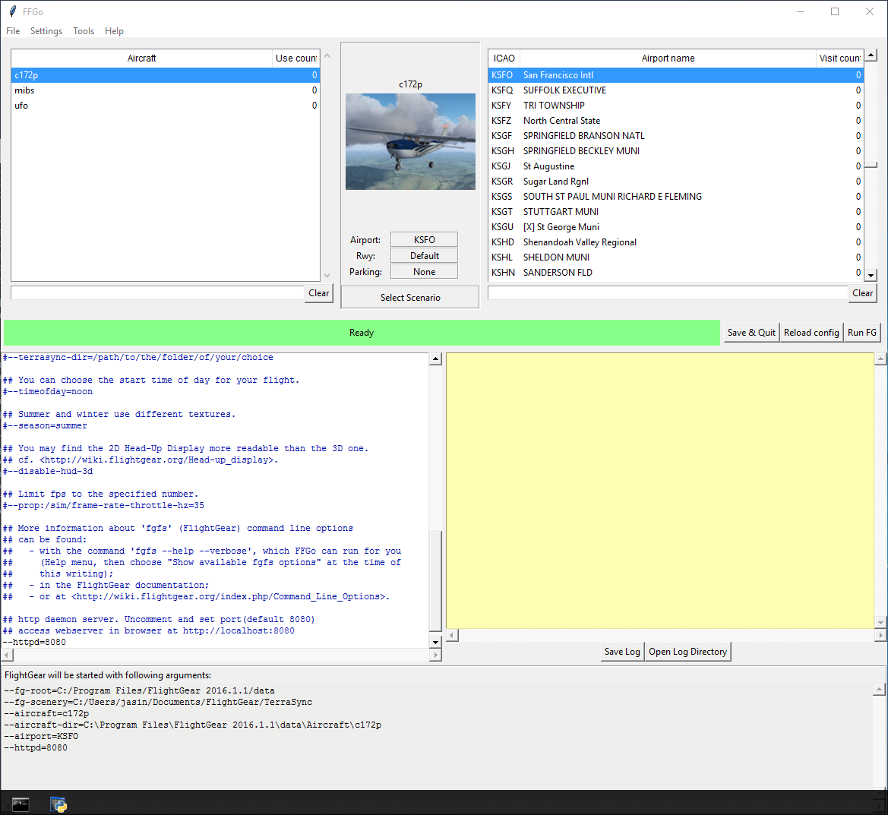Select KSFZ North Central State airport
888x815 pixels.
[675, 121]
